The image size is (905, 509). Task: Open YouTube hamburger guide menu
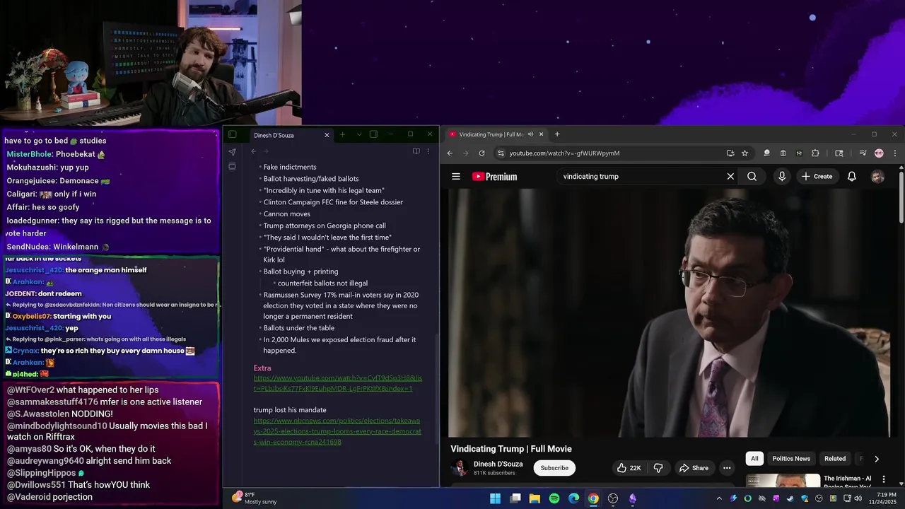click(456, 177)
